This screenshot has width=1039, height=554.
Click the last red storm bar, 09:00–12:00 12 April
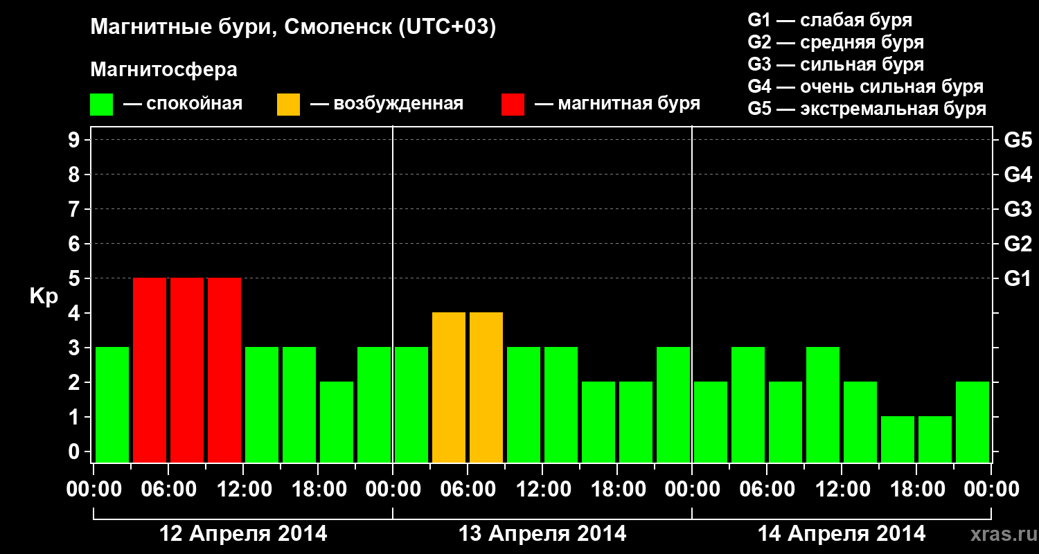point(224,370)
